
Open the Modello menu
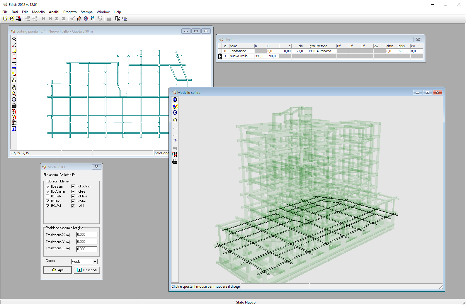pyautogui.click(x=38, y=12)
